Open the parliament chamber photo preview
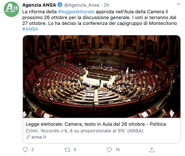Image resolution: width=185 pixels, height=156 pixels. tap(102, 76)
